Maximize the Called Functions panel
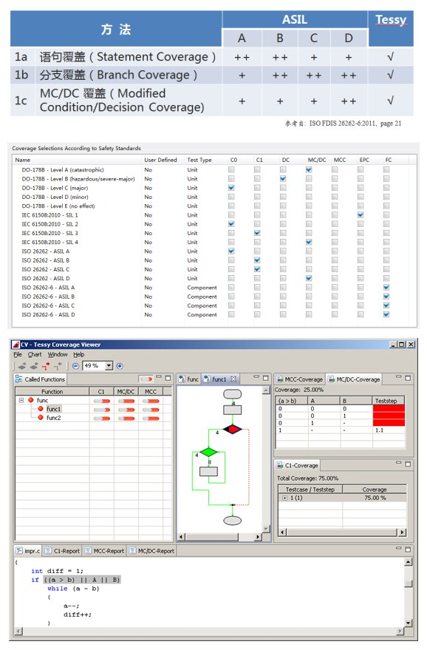Image resolution: width=427 pixels, height=650 pixels. click(168, 378)
